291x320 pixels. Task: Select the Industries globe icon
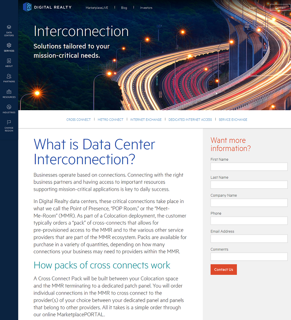pyautogui.click(x=9, y=107)
